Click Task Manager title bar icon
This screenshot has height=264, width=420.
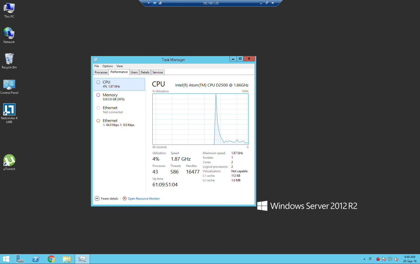95,60
